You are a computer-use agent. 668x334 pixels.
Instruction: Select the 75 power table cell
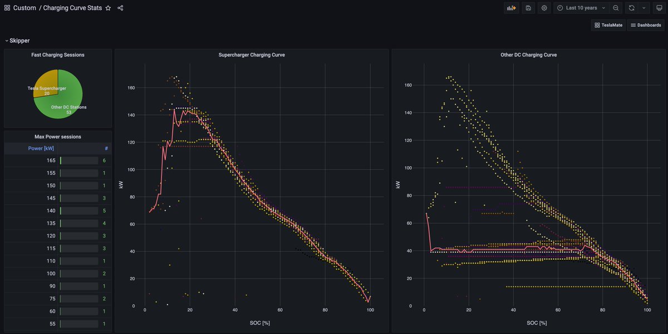(31, 298)
